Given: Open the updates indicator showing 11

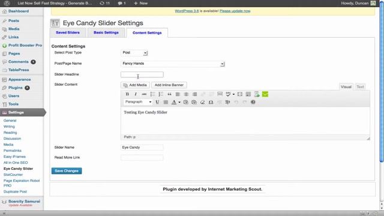Looking at the screenshot, I should (104, 3).
